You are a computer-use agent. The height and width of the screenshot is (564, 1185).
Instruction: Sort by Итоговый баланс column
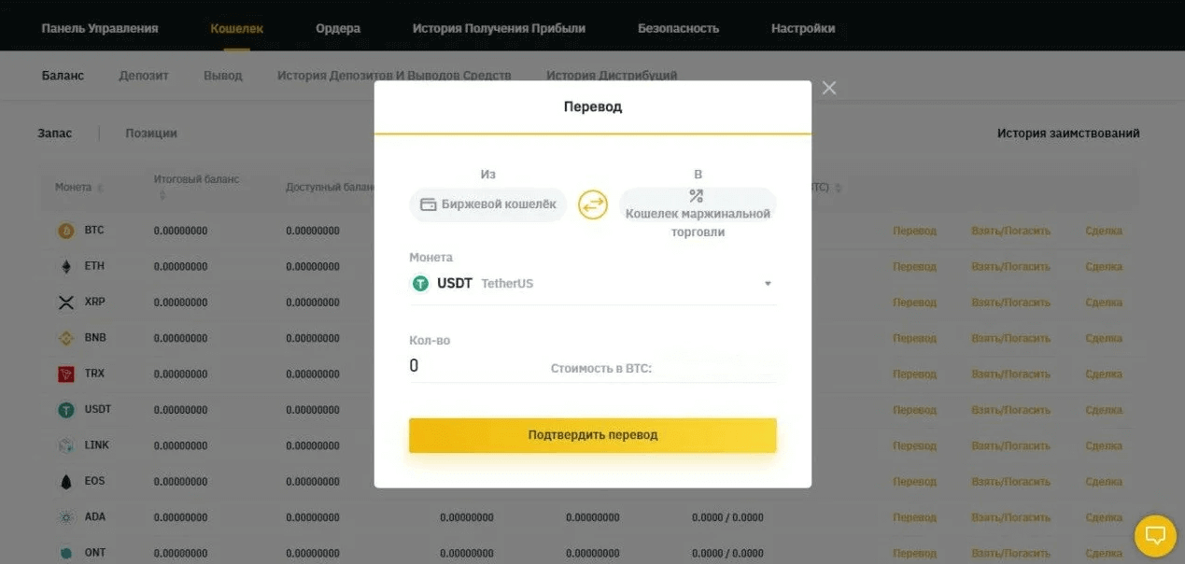point(162,195)
